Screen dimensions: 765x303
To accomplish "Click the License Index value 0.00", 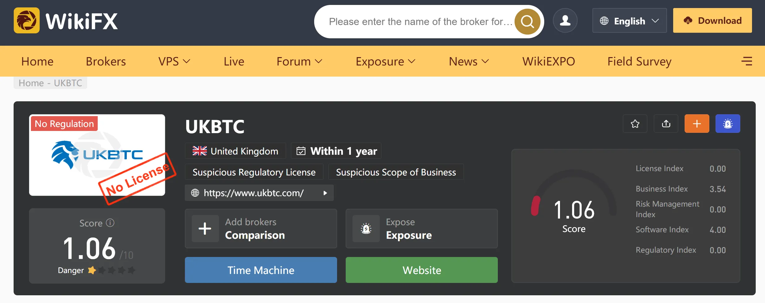I will (x=718, y=169).
